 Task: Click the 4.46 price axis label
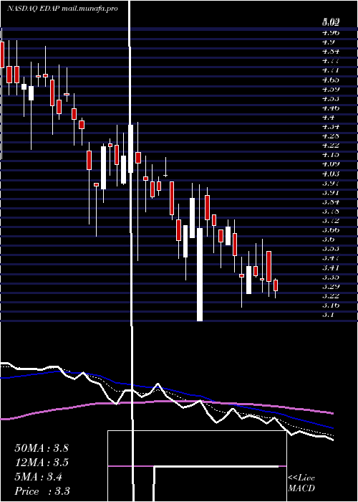click(x=331, y=108)
